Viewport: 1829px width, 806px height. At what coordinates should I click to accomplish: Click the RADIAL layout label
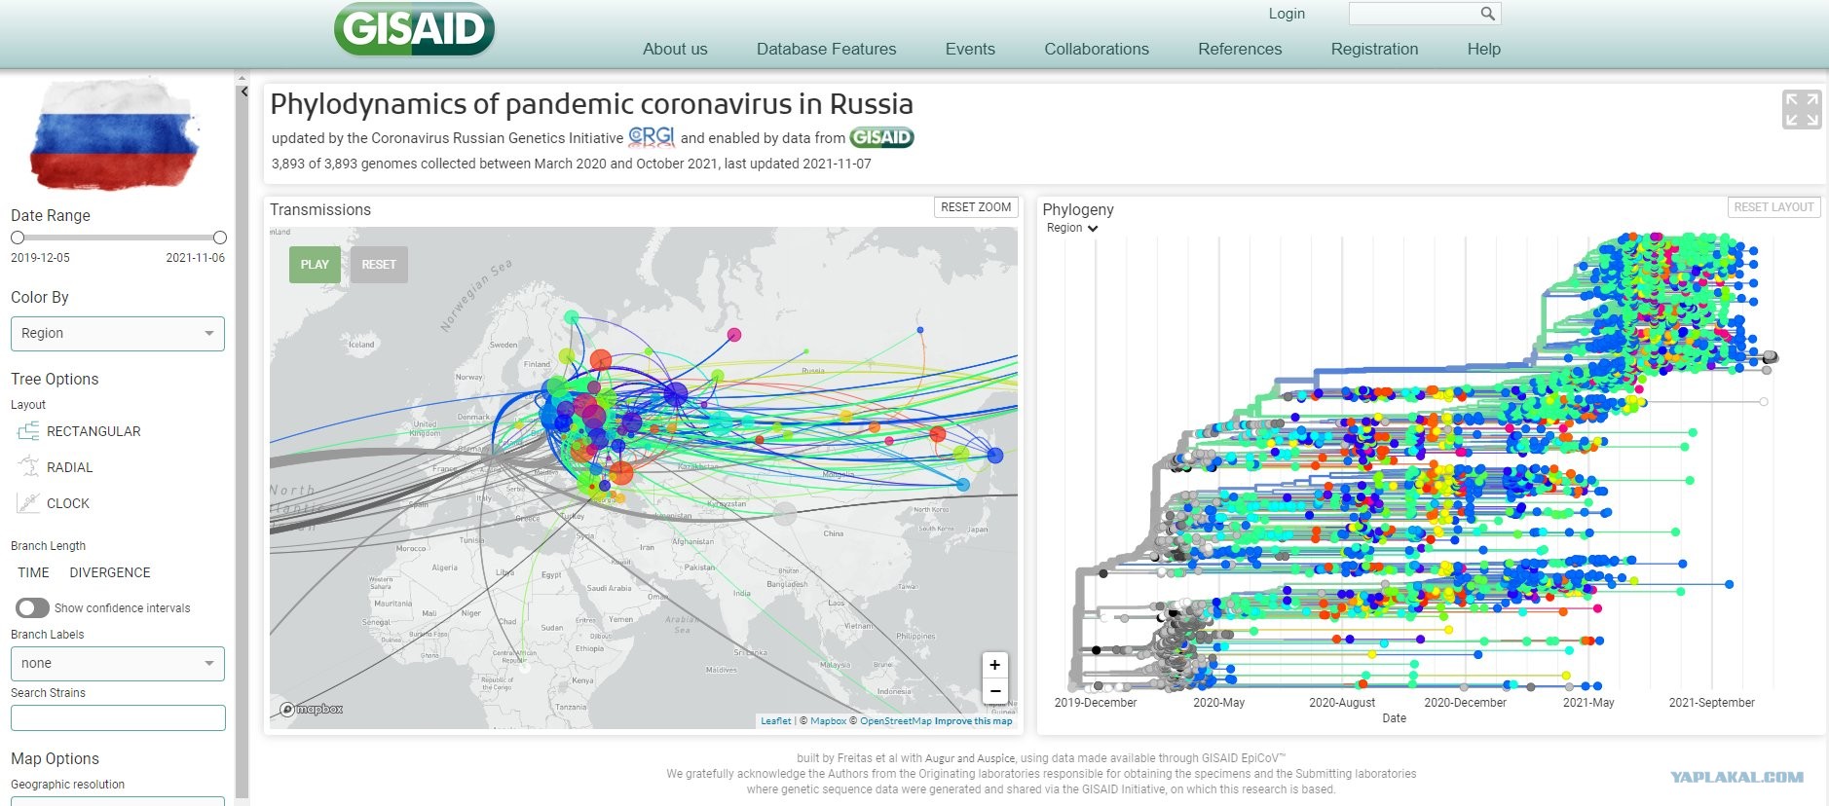(70, 467)
